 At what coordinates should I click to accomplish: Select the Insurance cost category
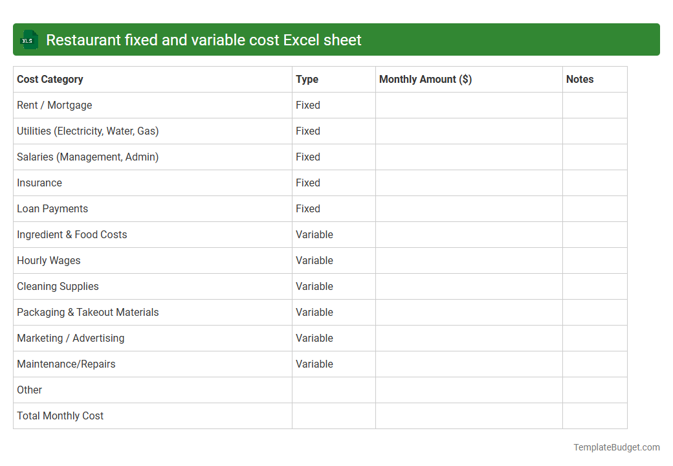(39, 183)
